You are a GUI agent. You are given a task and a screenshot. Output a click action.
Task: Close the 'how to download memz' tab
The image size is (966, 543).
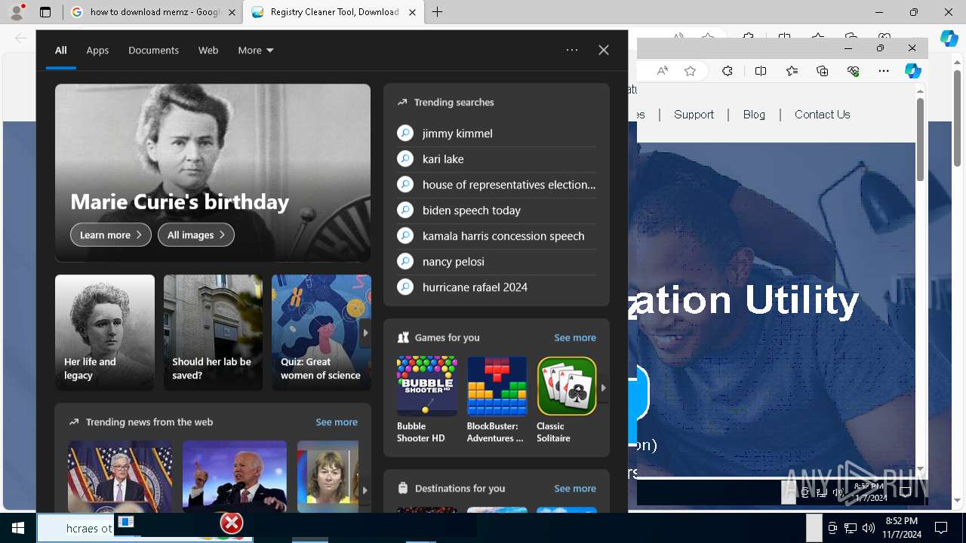coord(232,12)
